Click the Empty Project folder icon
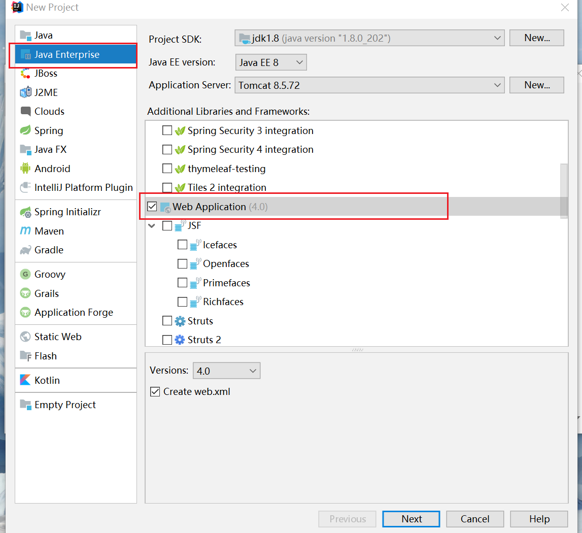 tap(25, 405)
